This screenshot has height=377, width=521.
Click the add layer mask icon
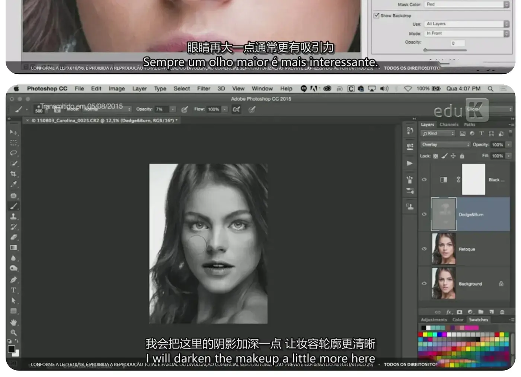point(460,312)
